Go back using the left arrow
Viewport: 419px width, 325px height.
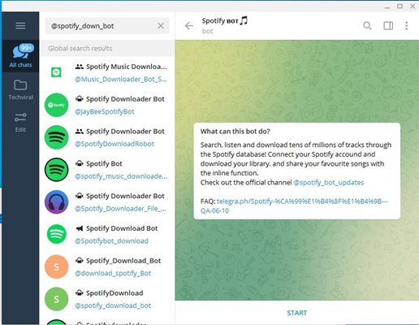click(x=189, y=26)
